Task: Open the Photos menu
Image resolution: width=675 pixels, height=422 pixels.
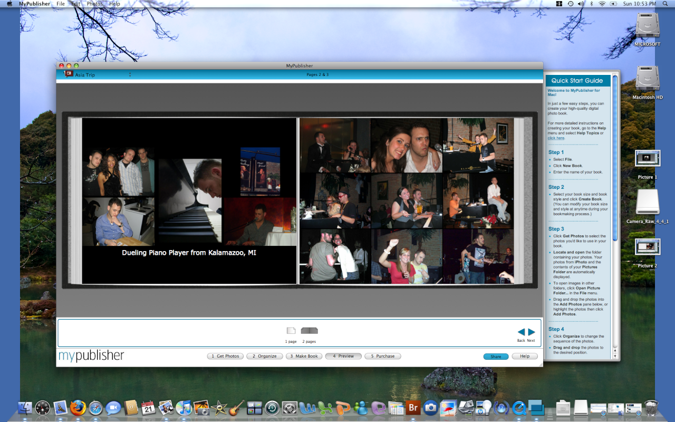Action: point(95,4)
